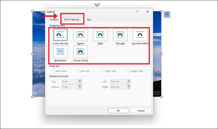Click the image's middle-left resize handle

32,54
